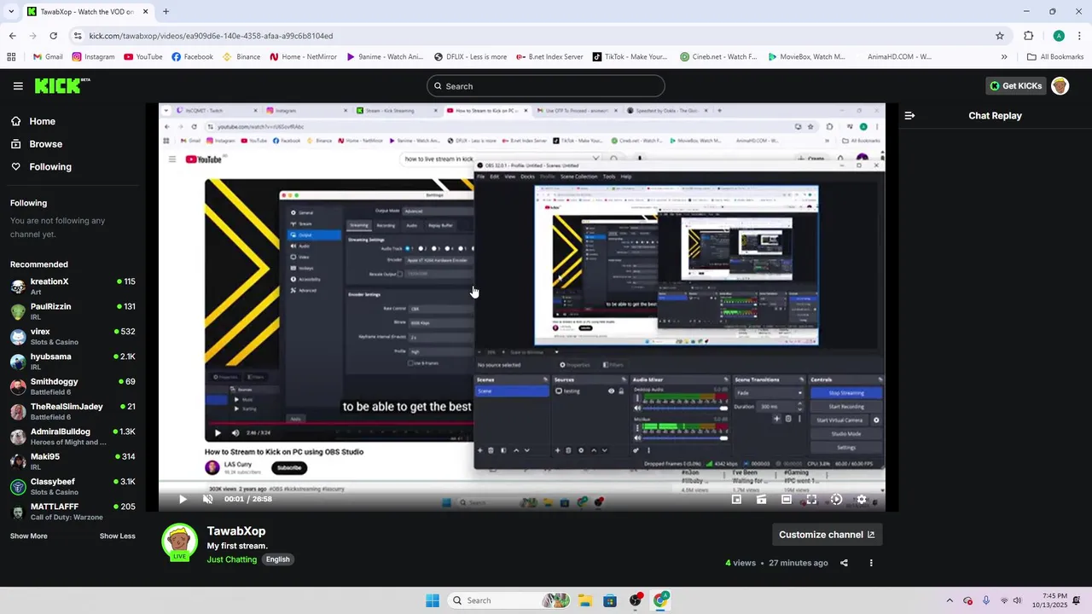Open TawabXop's channel avatar
This screenshot has width=1092, height=614.
coord(179,543)
